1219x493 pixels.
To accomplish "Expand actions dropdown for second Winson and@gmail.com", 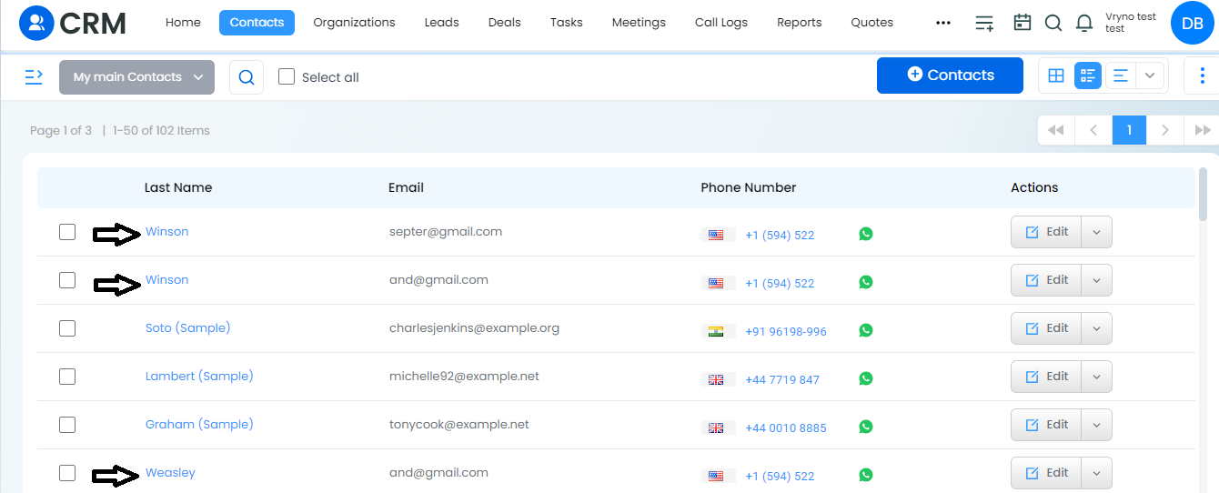I will (1096, 280).
